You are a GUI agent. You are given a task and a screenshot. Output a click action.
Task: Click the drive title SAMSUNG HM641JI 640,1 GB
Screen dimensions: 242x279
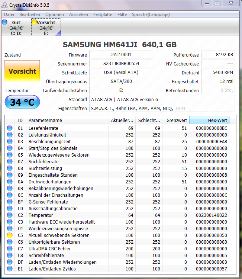click(x=119, y=45)
